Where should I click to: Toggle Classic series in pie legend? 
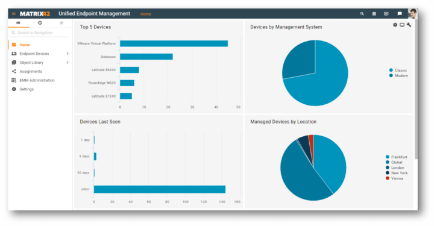click(x=398, y=71)
